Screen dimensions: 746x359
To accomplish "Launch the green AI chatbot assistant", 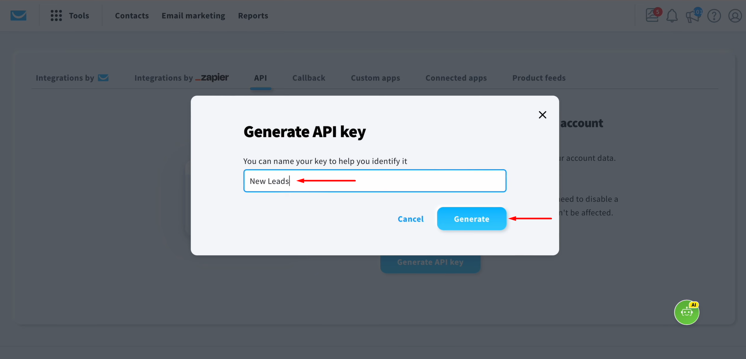I will tap(686, 312).
